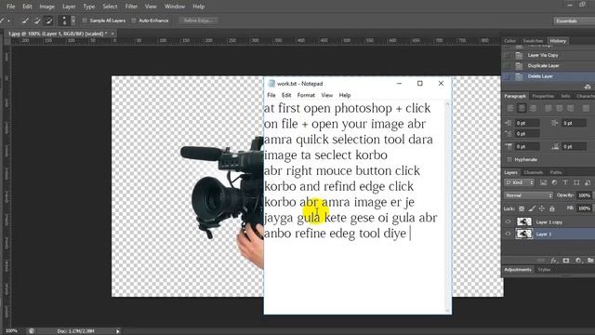Toggle Lock position icon
This screenshot has height=335, width=595.
541,208
